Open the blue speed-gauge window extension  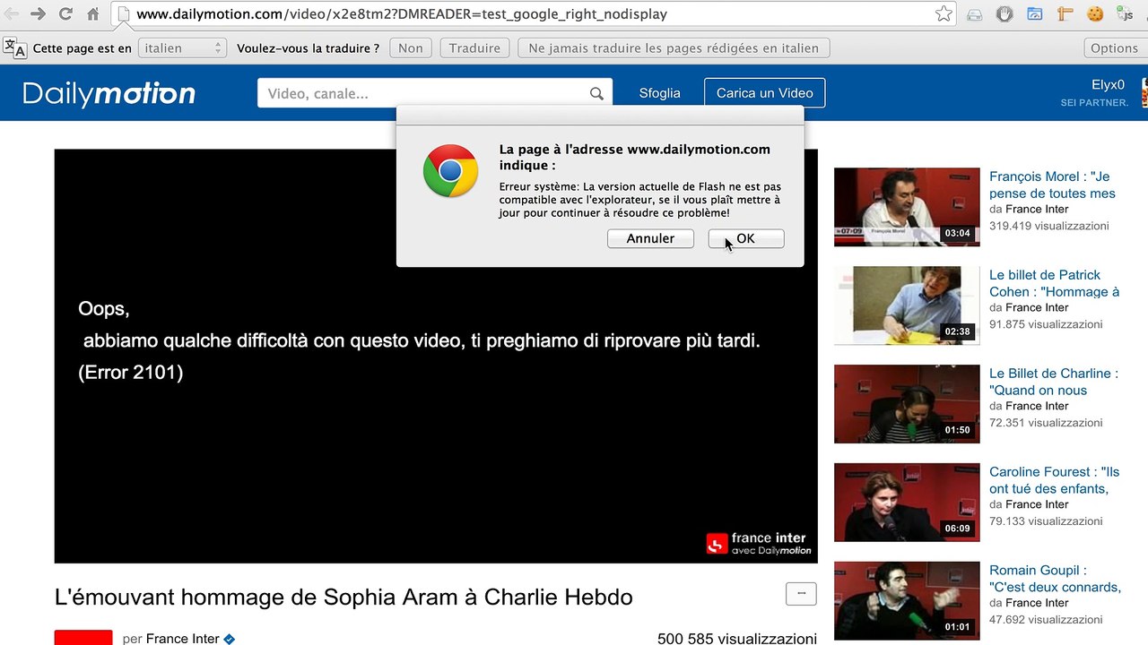pos(1035,14)
